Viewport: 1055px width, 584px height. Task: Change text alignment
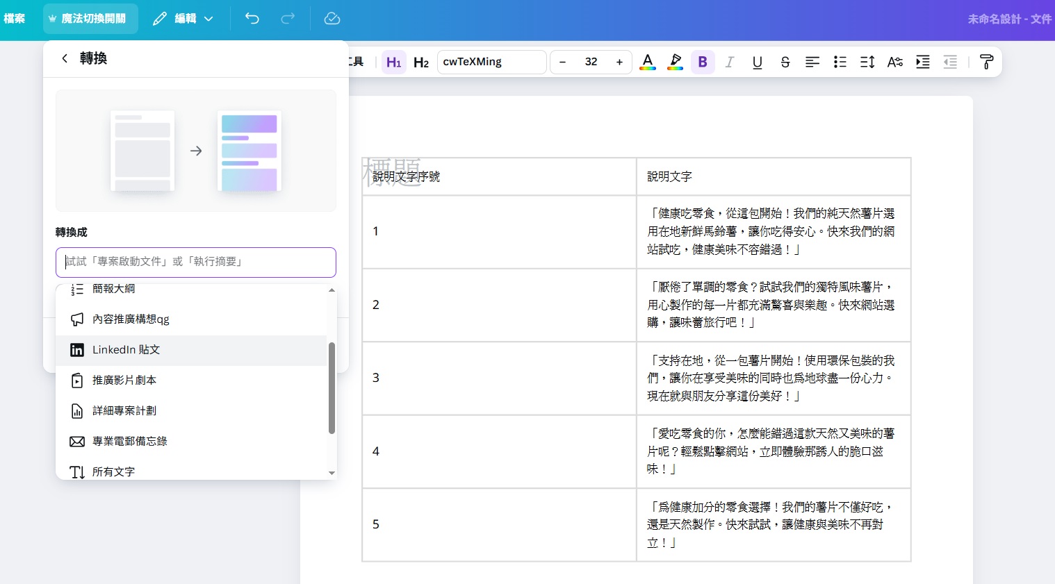pyautogui.click(x=812, y=62)
